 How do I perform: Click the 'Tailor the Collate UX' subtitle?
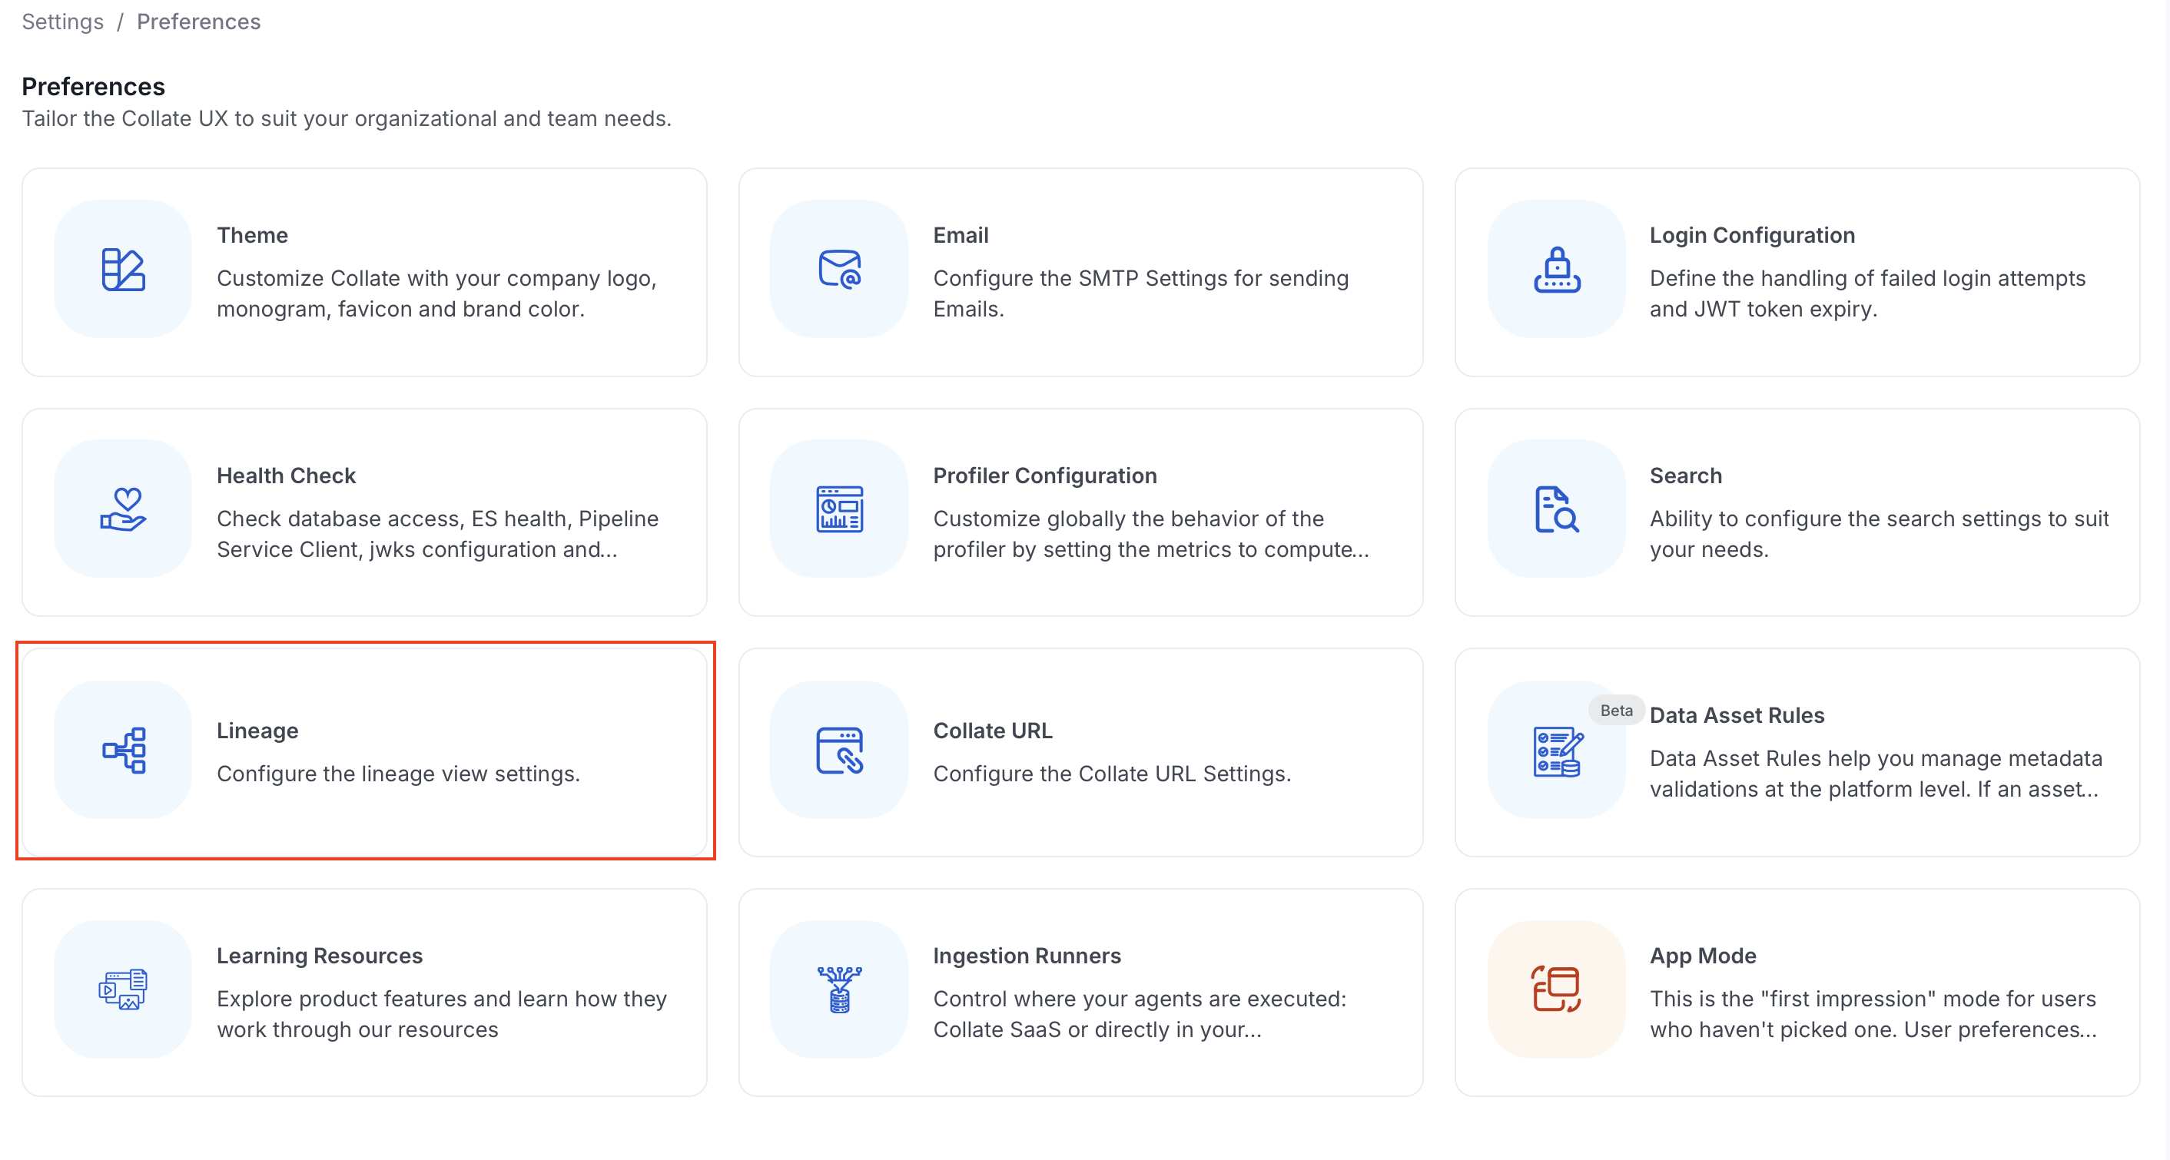click(347, 118)
